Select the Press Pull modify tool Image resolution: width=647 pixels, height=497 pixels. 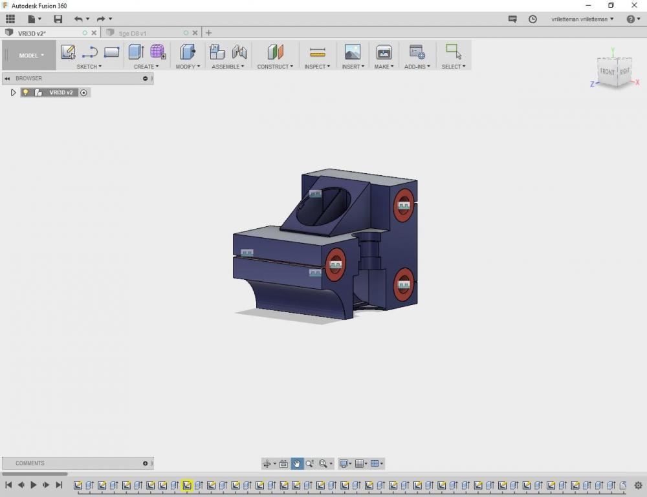click(187, 52)
